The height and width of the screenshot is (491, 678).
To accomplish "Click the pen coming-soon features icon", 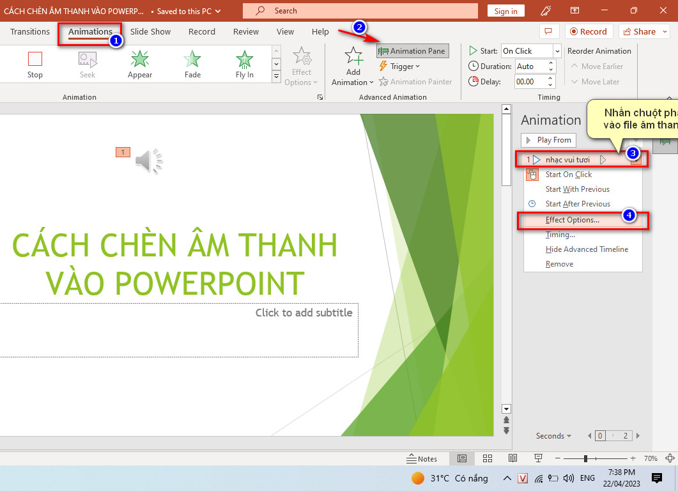I will point(546,11).
